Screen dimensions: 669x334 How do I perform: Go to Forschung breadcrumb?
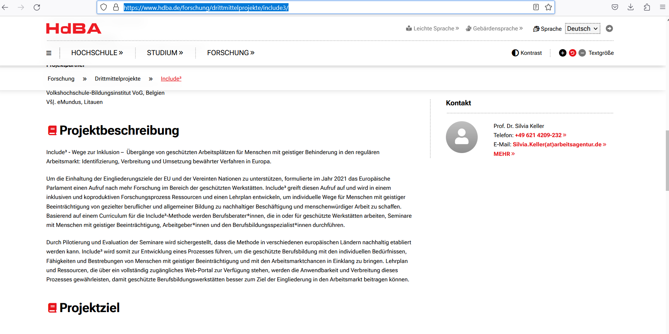(61, 79)
